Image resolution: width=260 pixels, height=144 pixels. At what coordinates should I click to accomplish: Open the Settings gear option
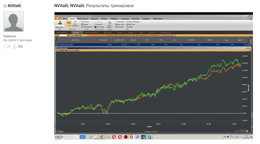(85, 24)
